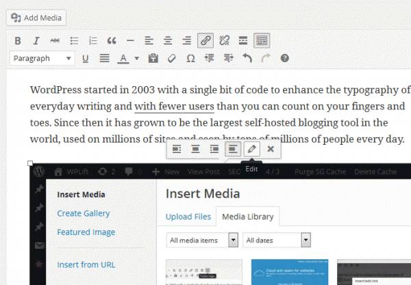Screen dimensions: 411x285
Task: Click the undo arrow
Action: (x=247, y=59)
